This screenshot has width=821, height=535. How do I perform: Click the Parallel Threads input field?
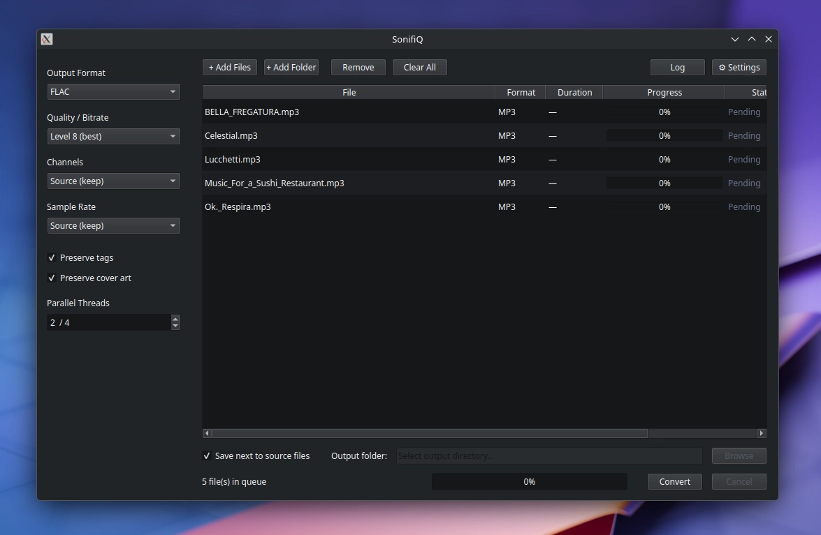point(109,322)
